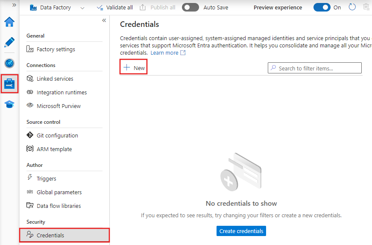
Task: Click the external link icon beside Learn more
Action: (x=183, y=52)
